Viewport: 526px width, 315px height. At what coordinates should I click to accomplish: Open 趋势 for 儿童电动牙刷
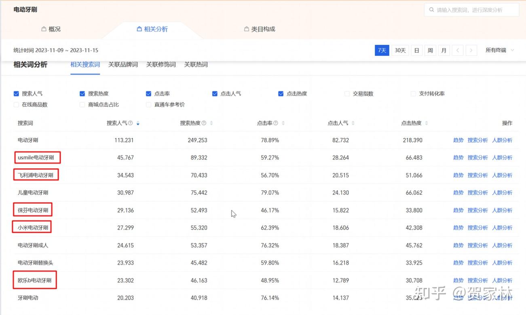point(458,193)
